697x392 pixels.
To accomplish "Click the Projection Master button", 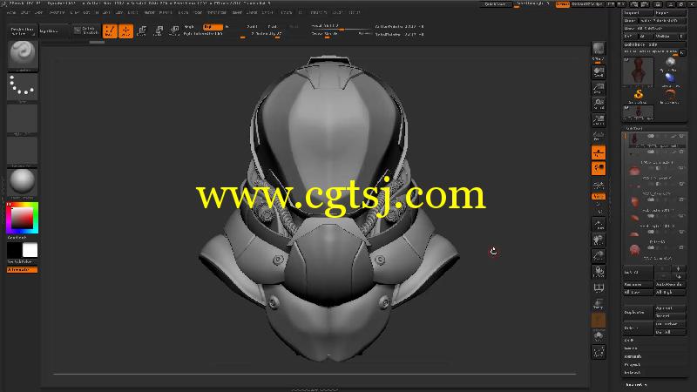I will [x=23, y=31].
